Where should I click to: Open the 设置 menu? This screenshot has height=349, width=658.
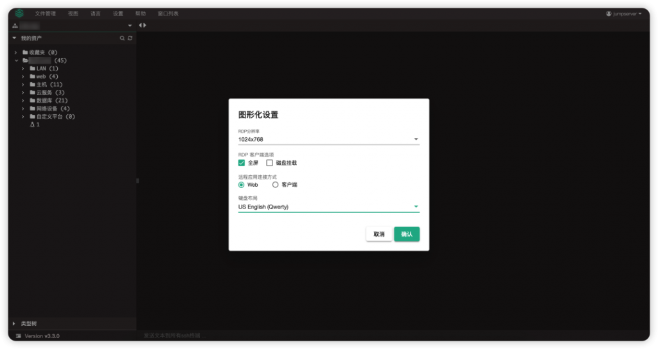118,14
